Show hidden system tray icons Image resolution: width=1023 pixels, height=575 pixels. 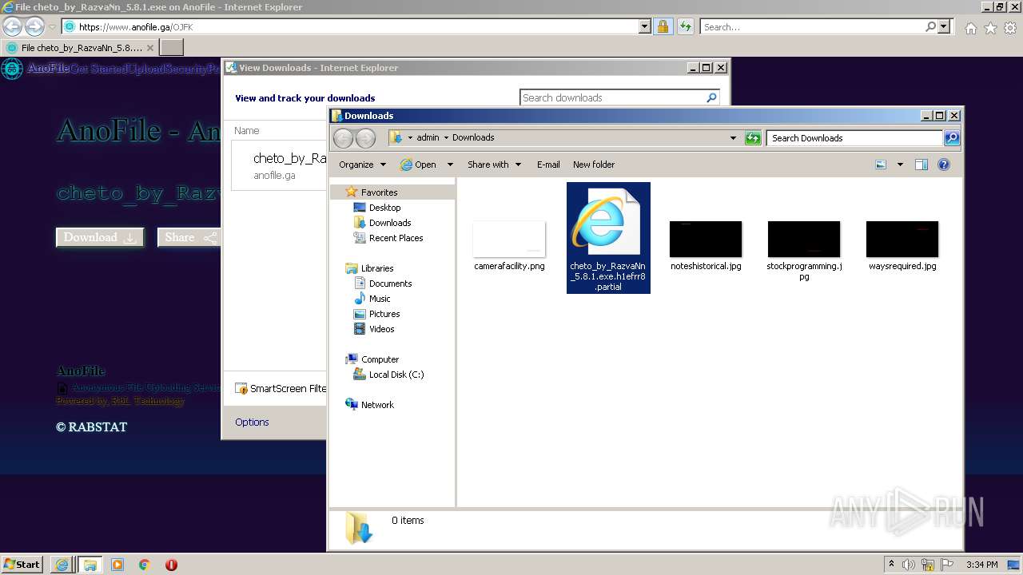tap(891, 564)
